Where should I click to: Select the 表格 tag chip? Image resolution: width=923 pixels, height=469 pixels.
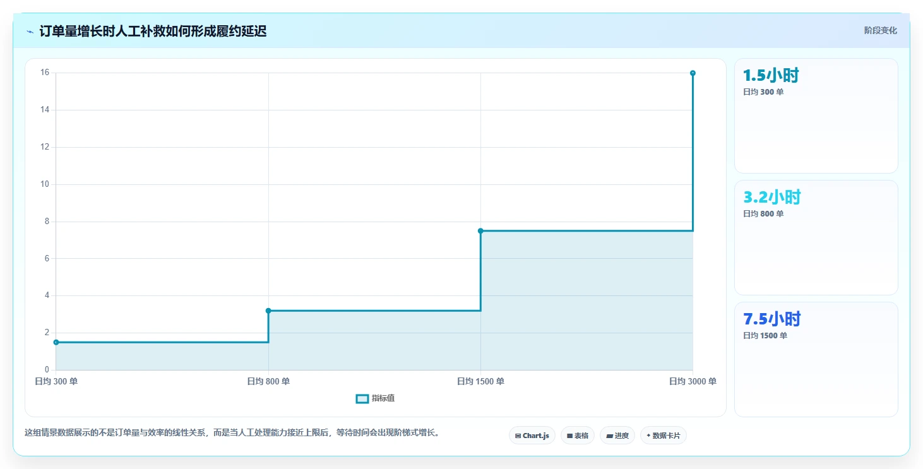[x=577, y=436]
